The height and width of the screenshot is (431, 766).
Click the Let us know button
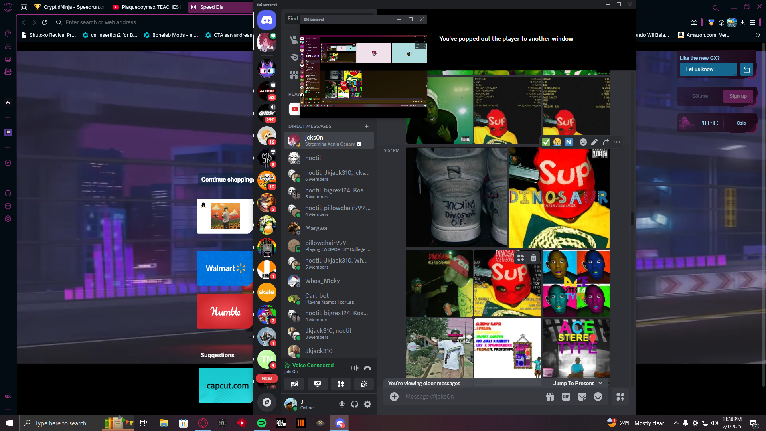click(708, 69)
